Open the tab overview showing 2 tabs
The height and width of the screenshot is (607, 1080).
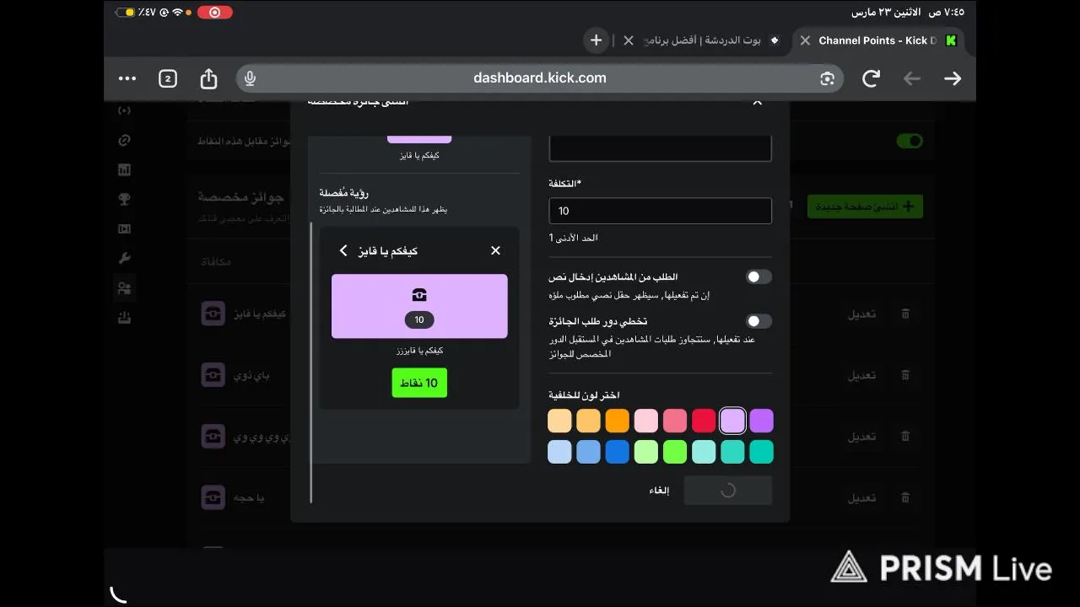pos(168,78)
